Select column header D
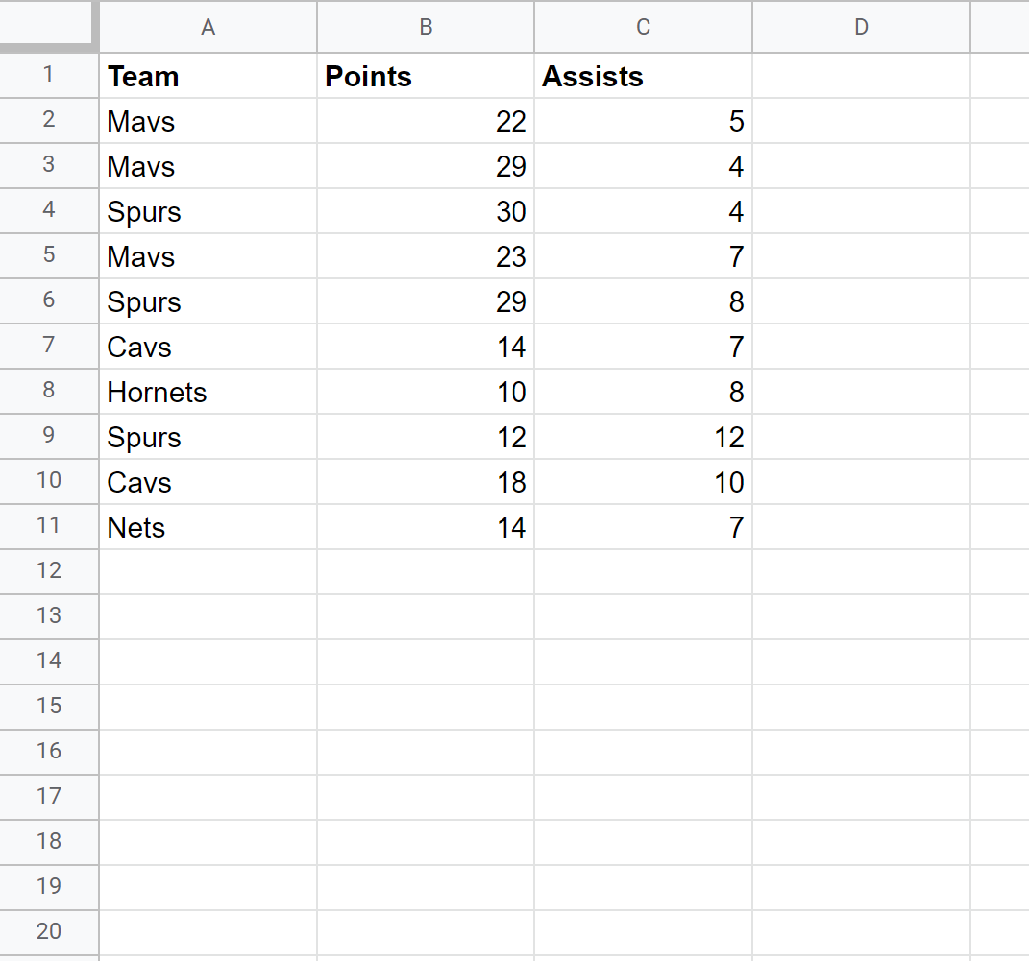Screen dimensions: 1029x961 (860, 27)
